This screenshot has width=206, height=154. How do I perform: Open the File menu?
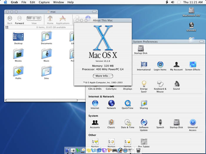tap(24, 2)
